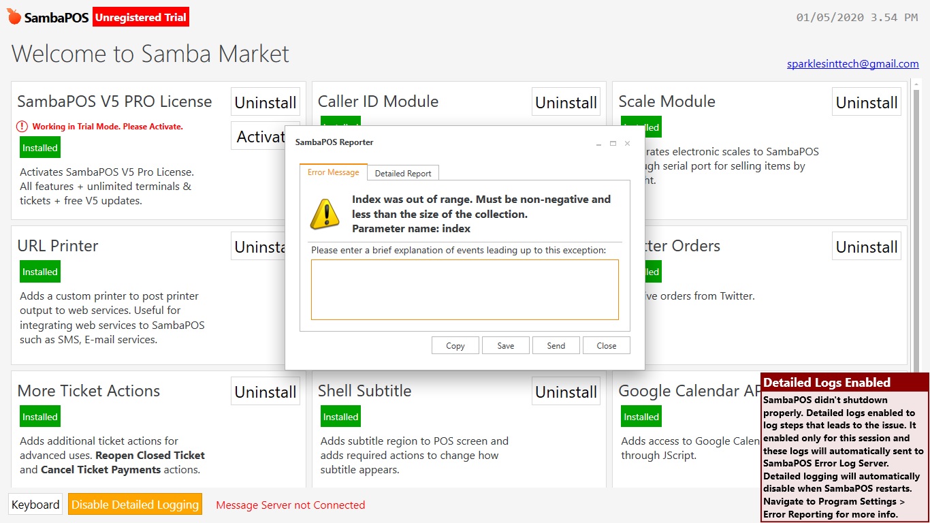Click 'Working in Trial Mode. Please Activate.' text
930x523 pixels.
coord(108,127)
